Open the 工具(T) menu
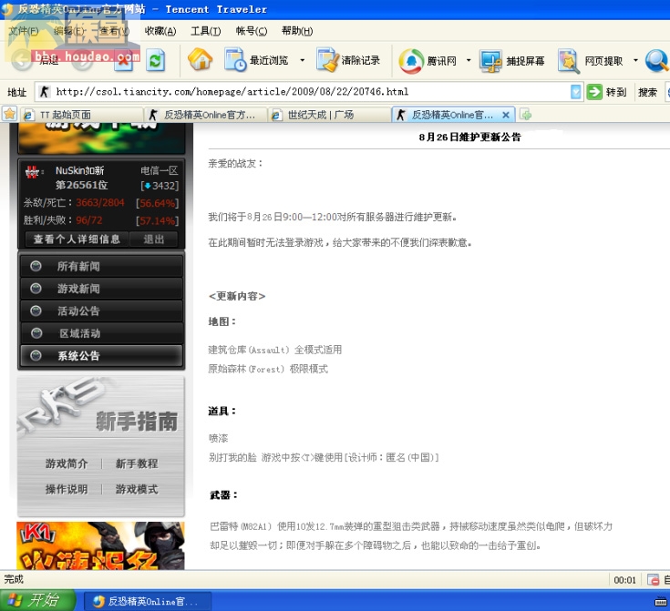670x611 pixels. (x=205, y=31)
